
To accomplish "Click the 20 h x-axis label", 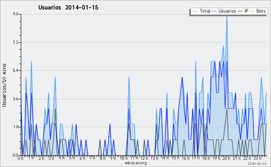I will pyautogui.click(x=226, y=158).
